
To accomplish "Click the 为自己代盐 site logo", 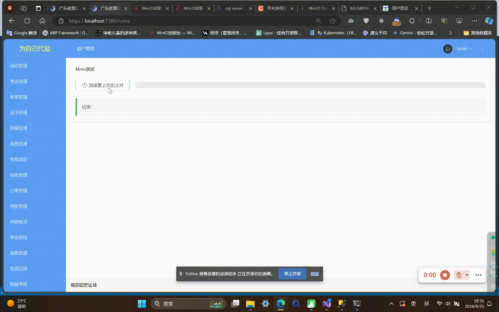I will (x=35, y=49).
